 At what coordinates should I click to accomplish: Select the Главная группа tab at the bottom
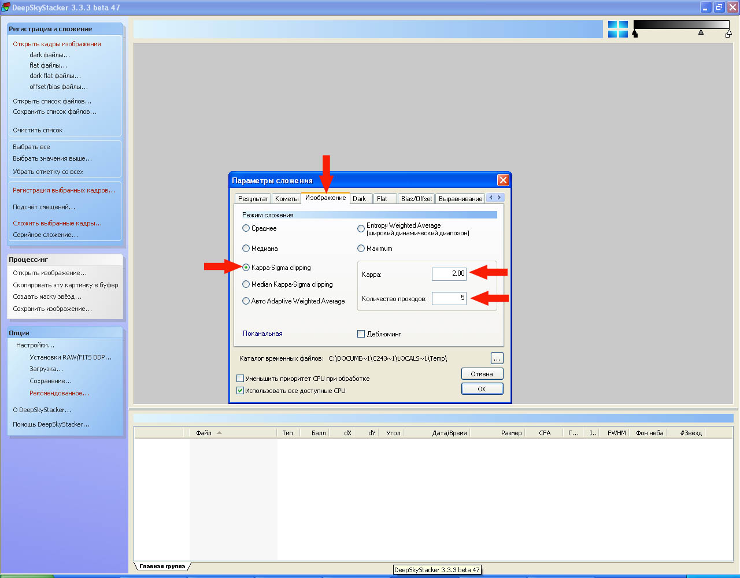coord(162,566)
